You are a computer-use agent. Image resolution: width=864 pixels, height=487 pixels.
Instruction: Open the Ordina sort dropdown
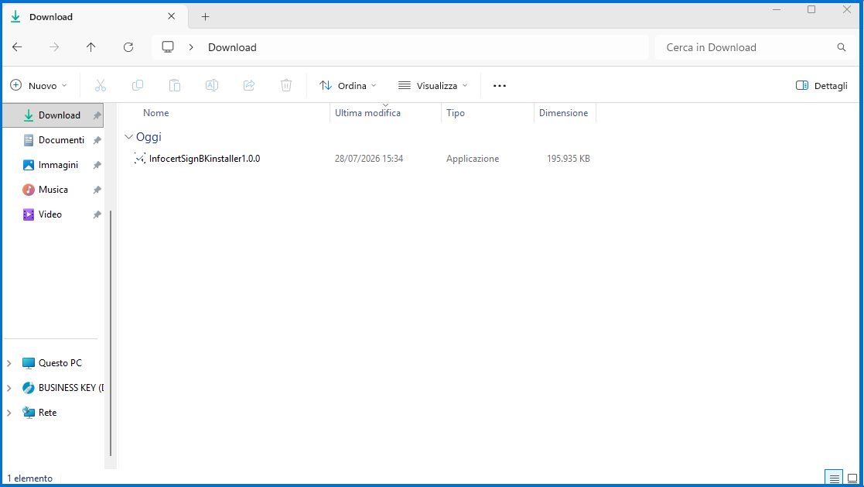tap(348, 85)
